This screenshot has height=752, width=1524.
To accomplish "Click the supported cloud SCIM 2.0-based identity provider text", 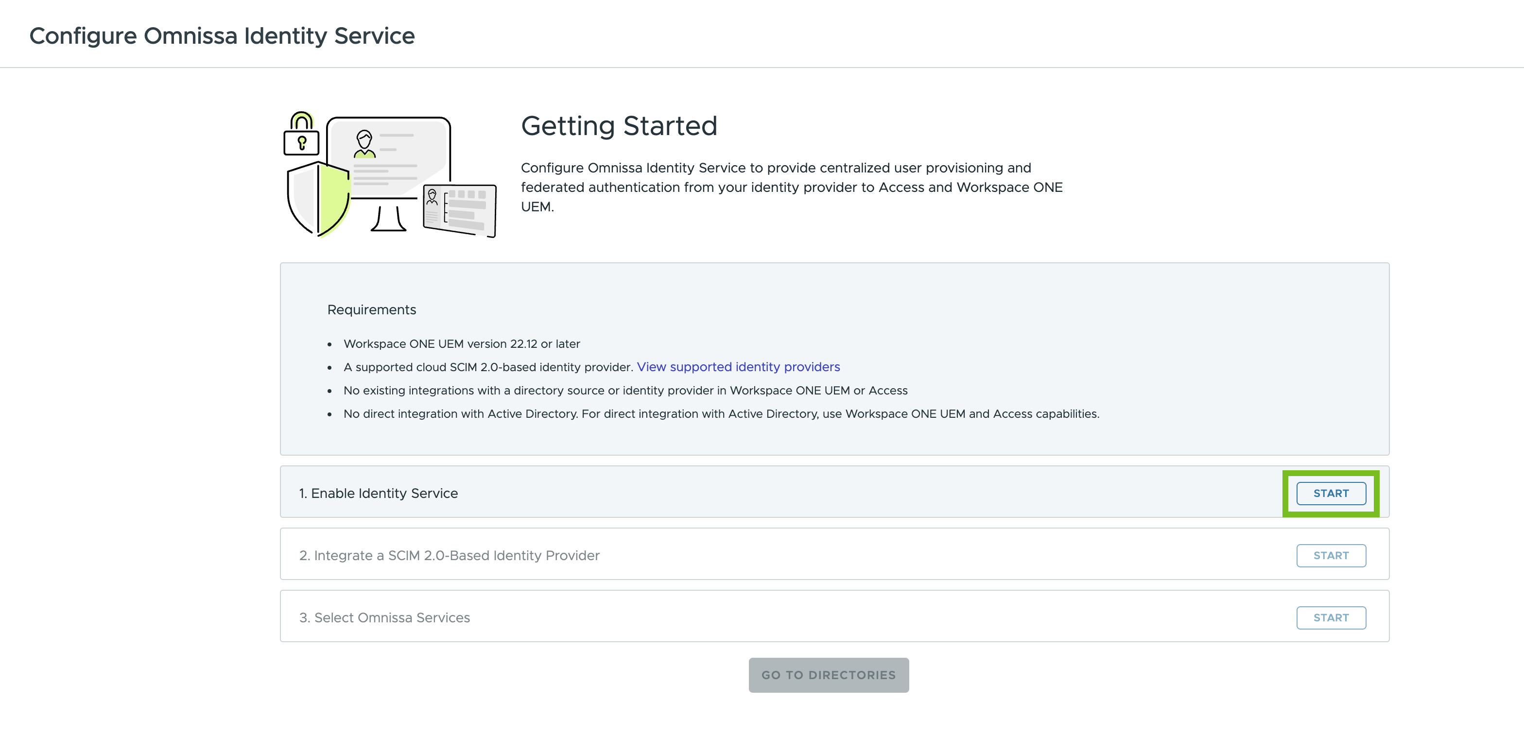I will coord(488,367).
